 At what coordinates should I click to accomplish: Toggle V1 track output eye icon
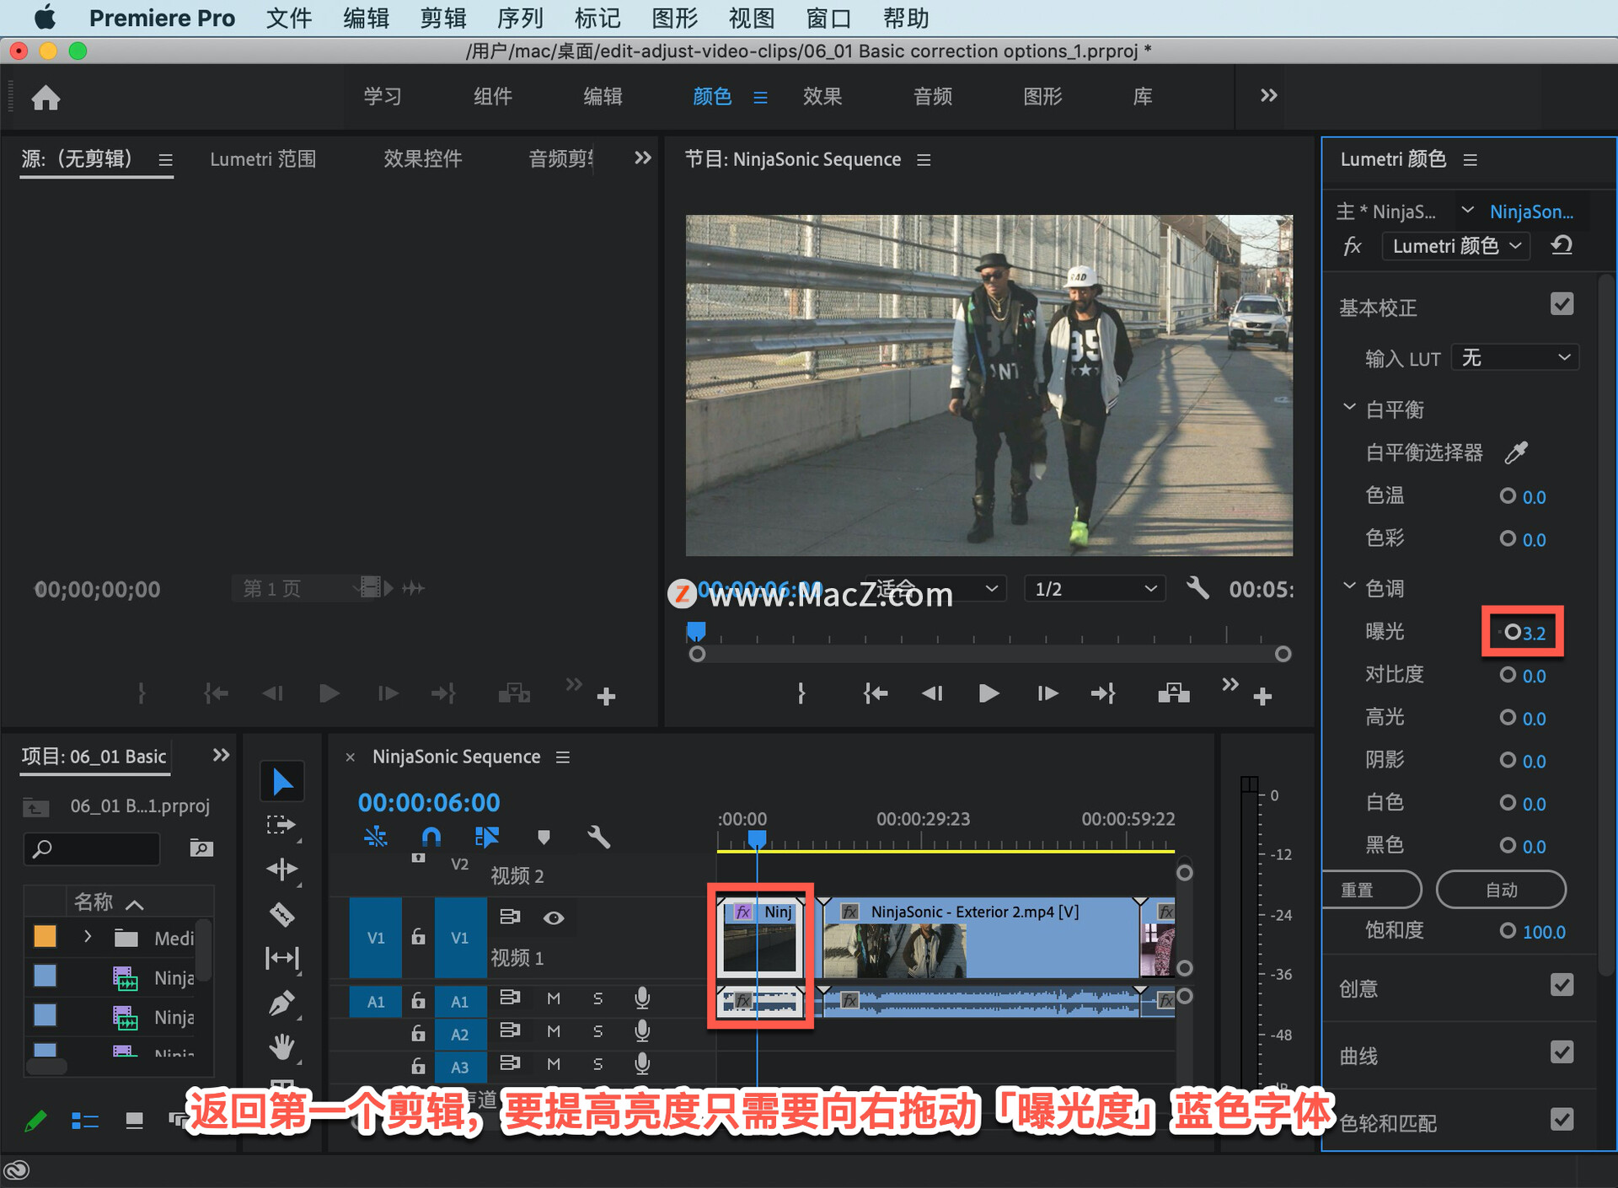point(554,918)
